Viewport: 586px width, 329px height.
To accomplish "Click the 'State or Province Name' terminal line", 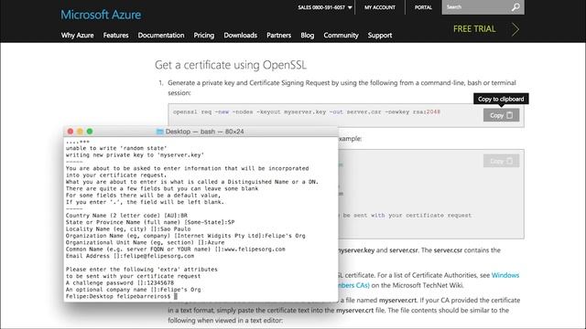I will click(150, 222).
